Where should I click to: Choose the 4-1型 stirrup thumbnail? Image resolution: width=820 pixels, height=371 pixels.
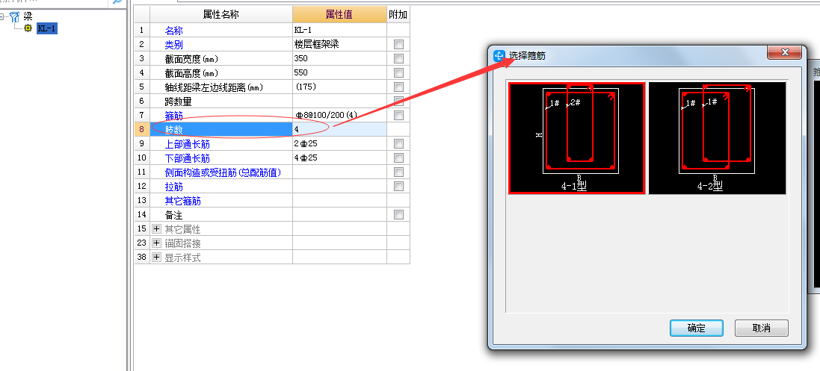577,139
